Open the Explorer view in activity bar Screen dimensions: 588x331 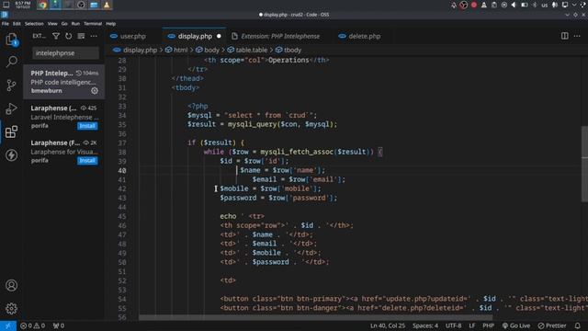11,39
